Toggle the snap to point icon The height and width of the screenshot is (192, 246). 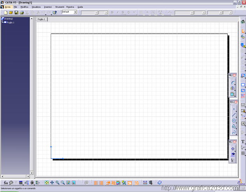click(x=102, y=183)
